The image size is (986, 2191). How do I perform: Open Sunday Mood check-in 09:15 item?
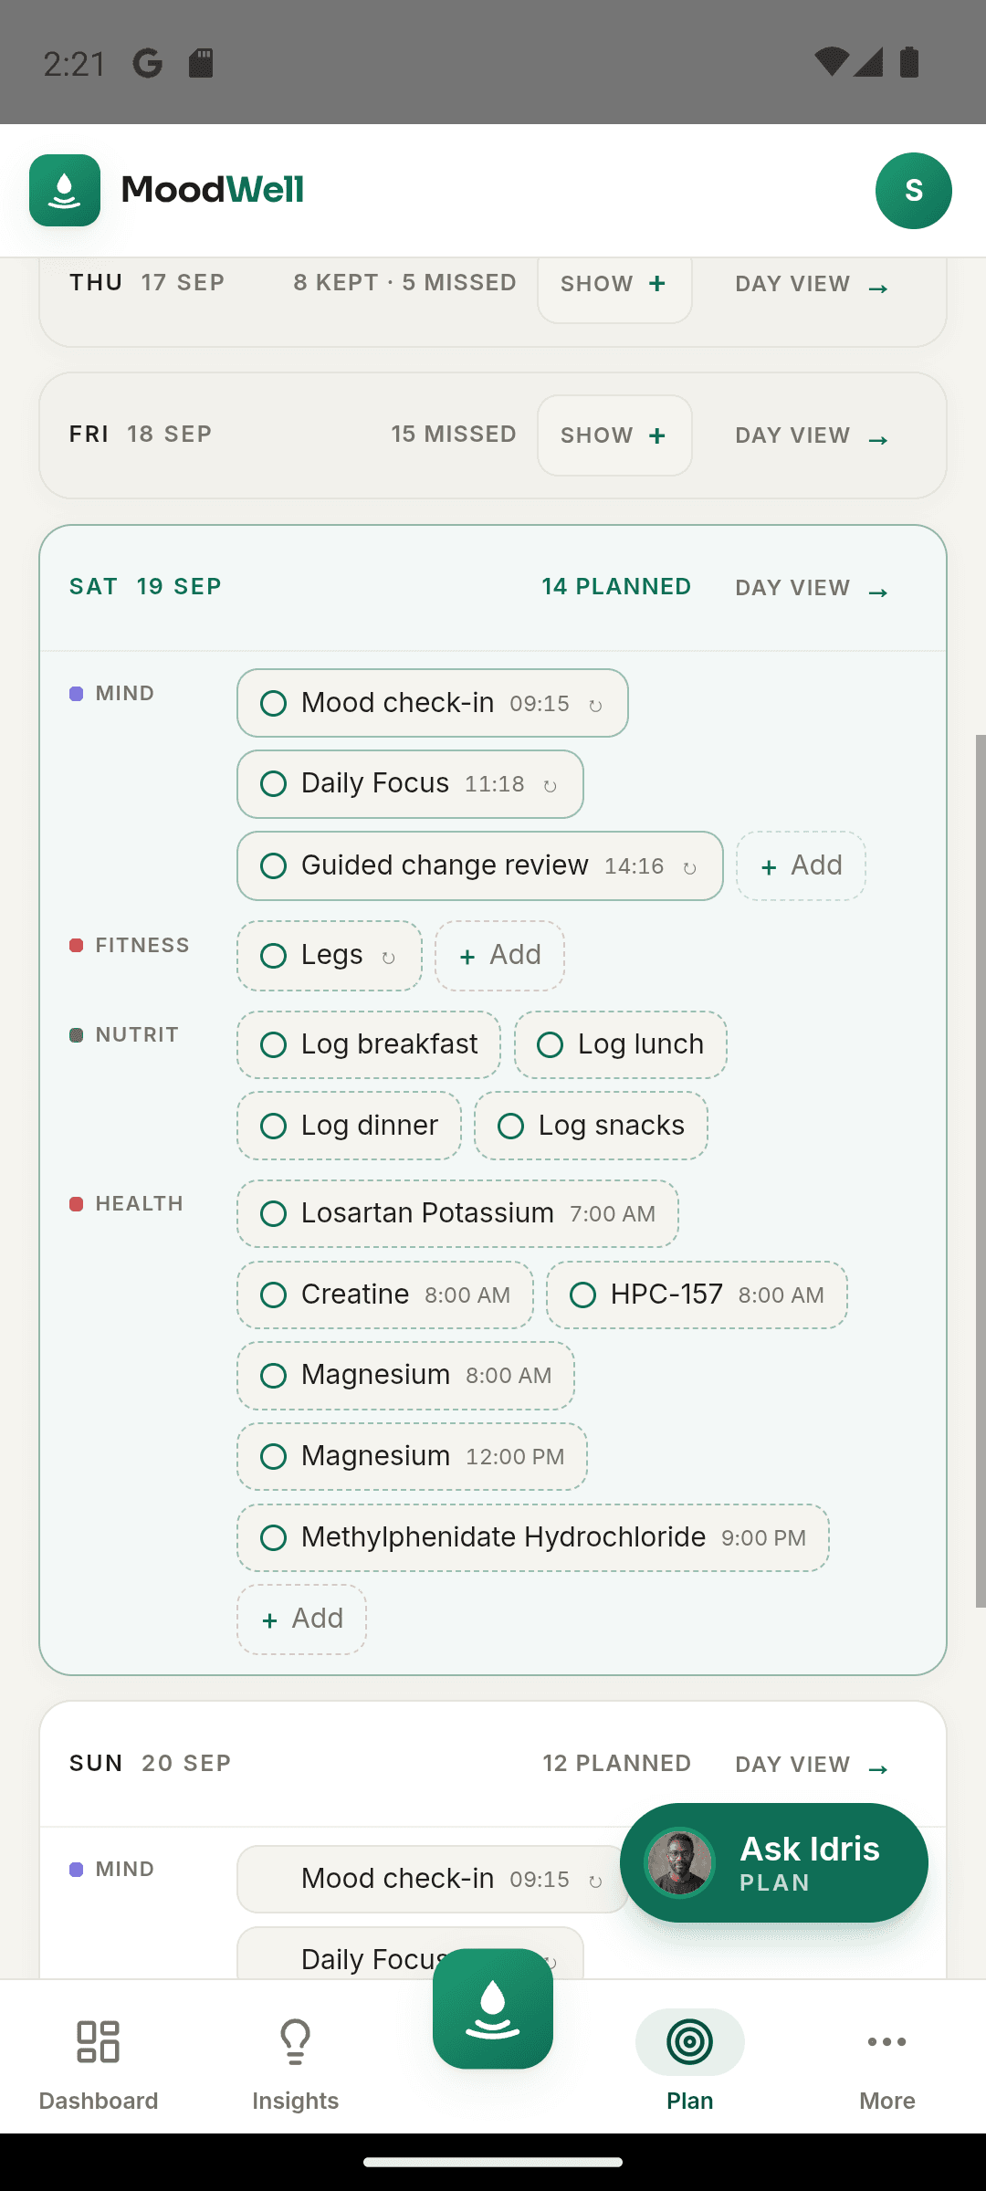coord(433,1879)
